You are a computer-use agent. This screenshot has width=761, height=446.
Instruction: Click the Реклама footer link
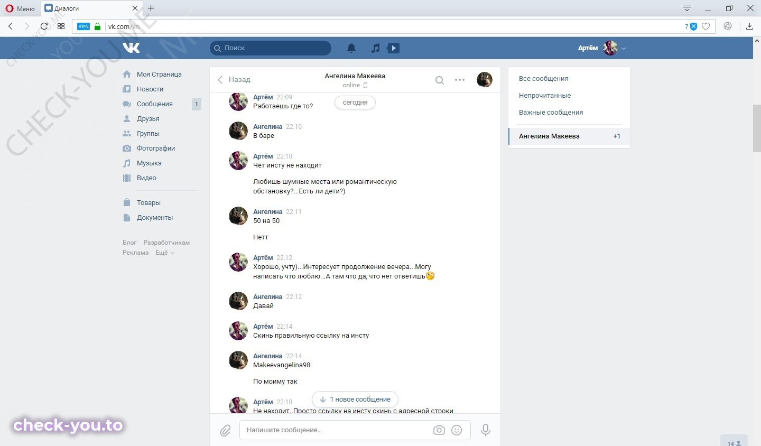(135, 253)
